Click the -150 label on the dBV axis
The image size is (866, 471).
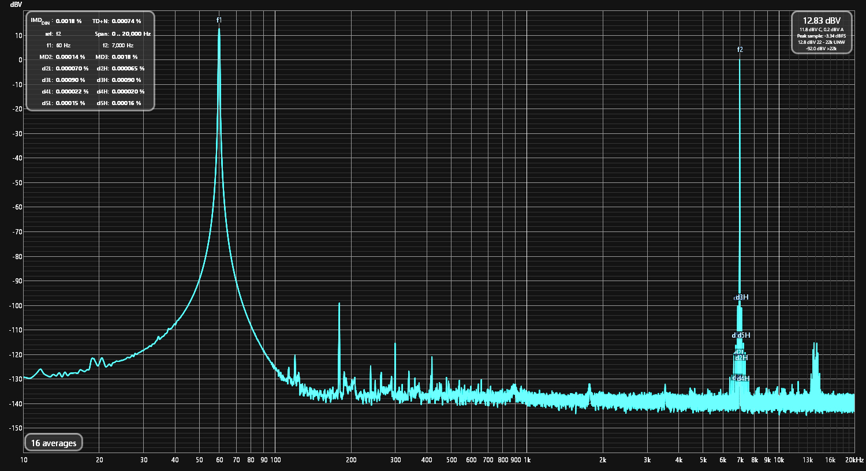coord(15,428)
